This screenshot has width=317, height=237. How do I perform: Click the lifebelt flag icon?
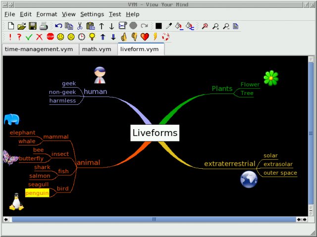pos(165,37)
